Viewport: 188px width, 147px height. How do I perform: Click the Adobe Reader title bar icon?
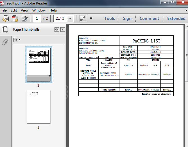click(x=2, y=3)
